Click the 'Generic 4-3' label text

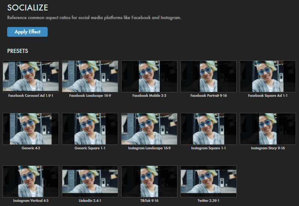[31, 148]
